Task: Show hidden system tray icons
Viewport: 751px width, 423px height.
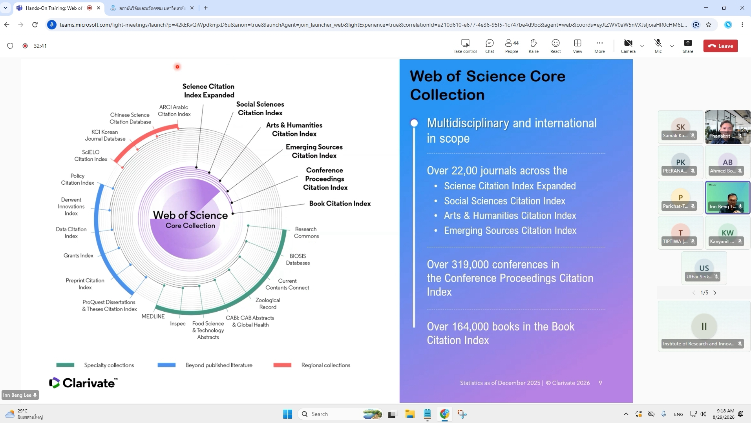Action: point(626,414)
